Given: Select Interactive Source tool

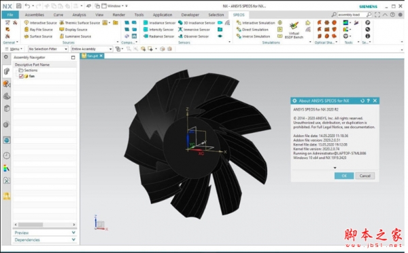Looking at the screenshot, I should pyautogui.click(x=40, y=23).
